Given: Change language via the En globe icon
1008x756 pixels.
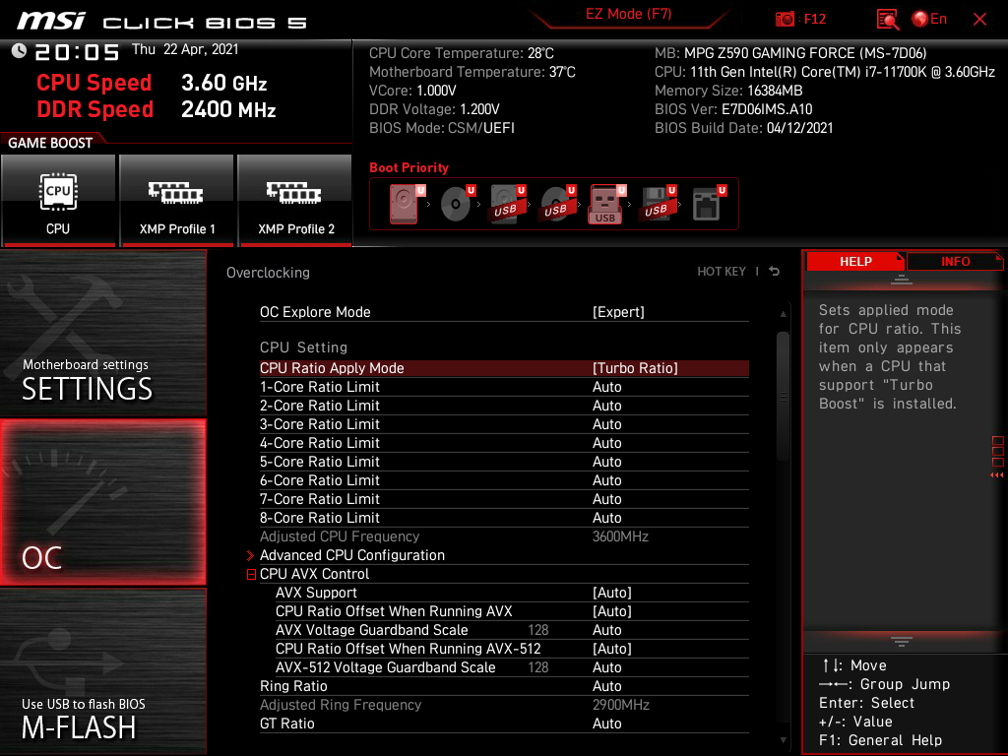Looking at the screenshot, I should [x=929, y=20].
